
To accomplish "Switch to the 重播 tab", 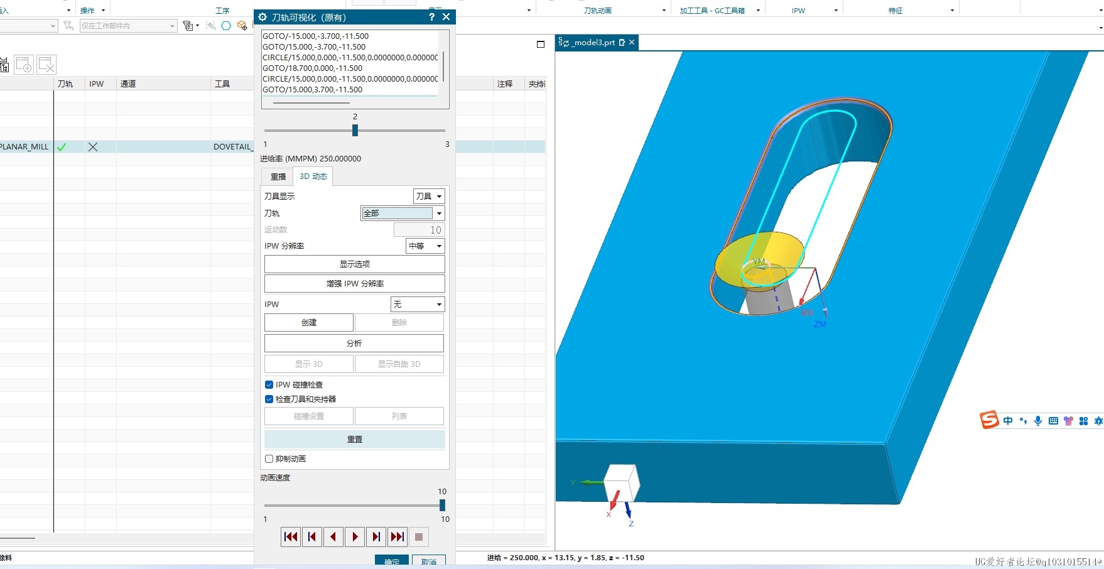I will pyautogui.click(x=278, y=176).
